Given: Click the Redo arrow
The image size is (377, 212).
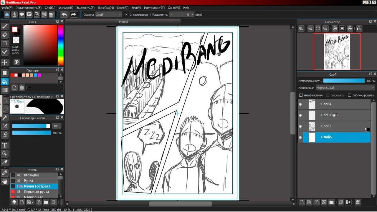Looking at the screenshot, I should [x=73, y=14].
